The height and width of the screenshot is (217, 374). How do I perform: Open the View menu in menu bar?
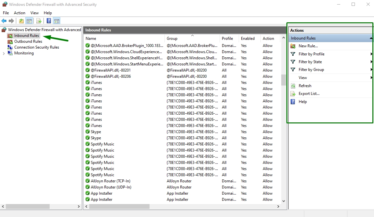(x=34, y=13)
